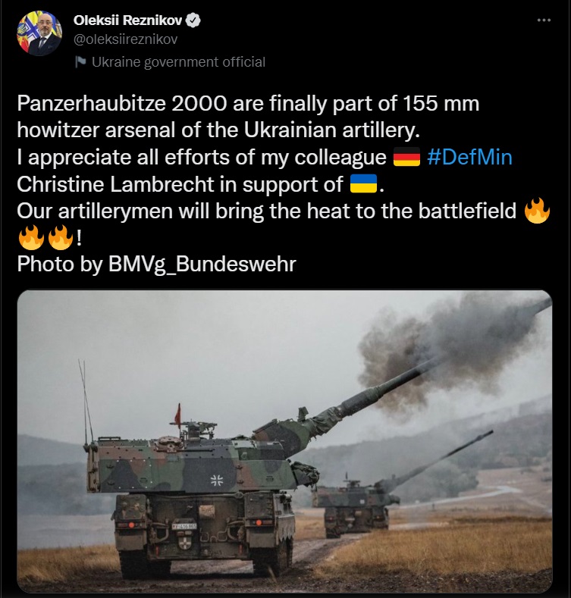Viewport: 571px width, 598px height.
Task: Click the 'Panzerhaubitze 2000' tweet text line
Action: [x=248, y=103]
